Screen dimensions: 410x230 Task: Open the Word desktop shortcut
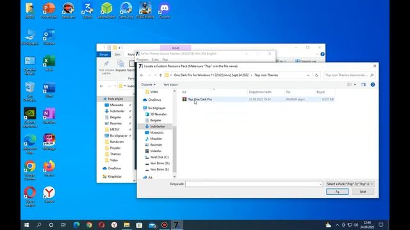click(49, 89)
